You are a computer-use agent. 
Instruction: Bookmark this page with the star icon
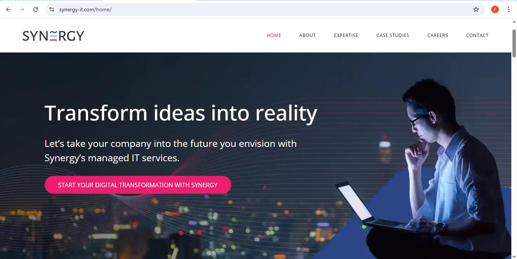[476, 9]
